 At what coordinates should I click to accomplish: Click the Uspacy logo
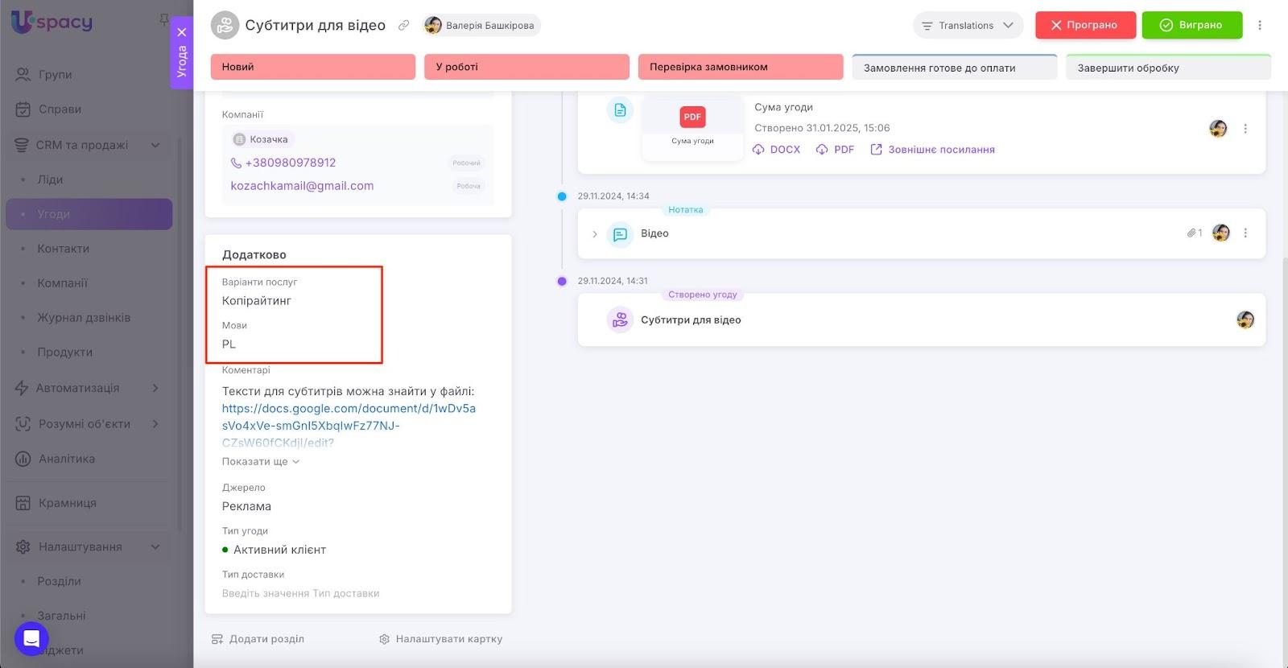pyautogui.click(x=52, y=22)
